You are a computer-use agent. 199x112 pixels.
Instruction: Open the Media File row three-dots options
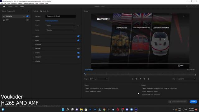[x=24, y=16]
